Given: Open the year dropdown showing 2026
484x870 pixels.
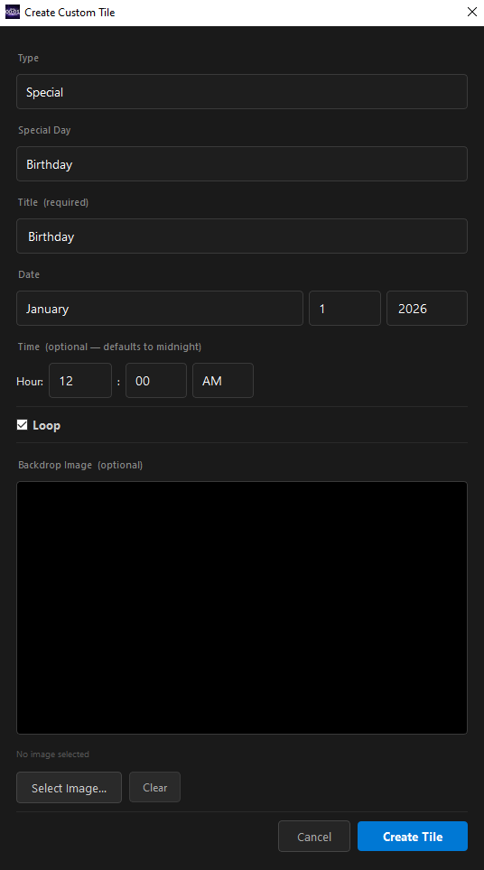Looking at the screenshot, I should (x=427, y=308).
